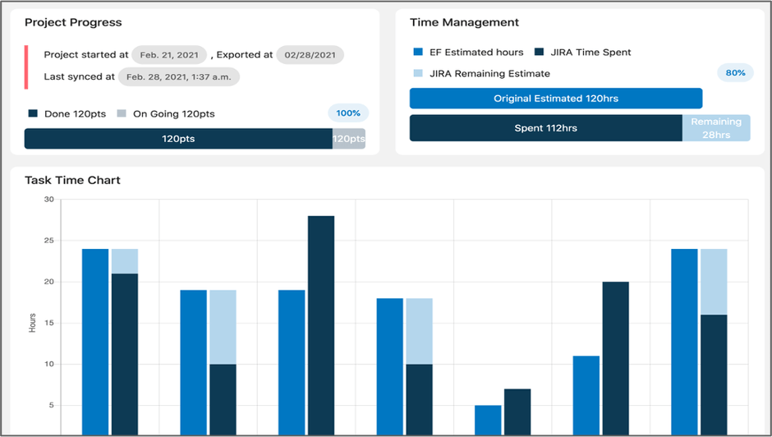
Task: Click the Spent 112hrs bar segment
Action: pyautogui.click(x=545, y=128)
